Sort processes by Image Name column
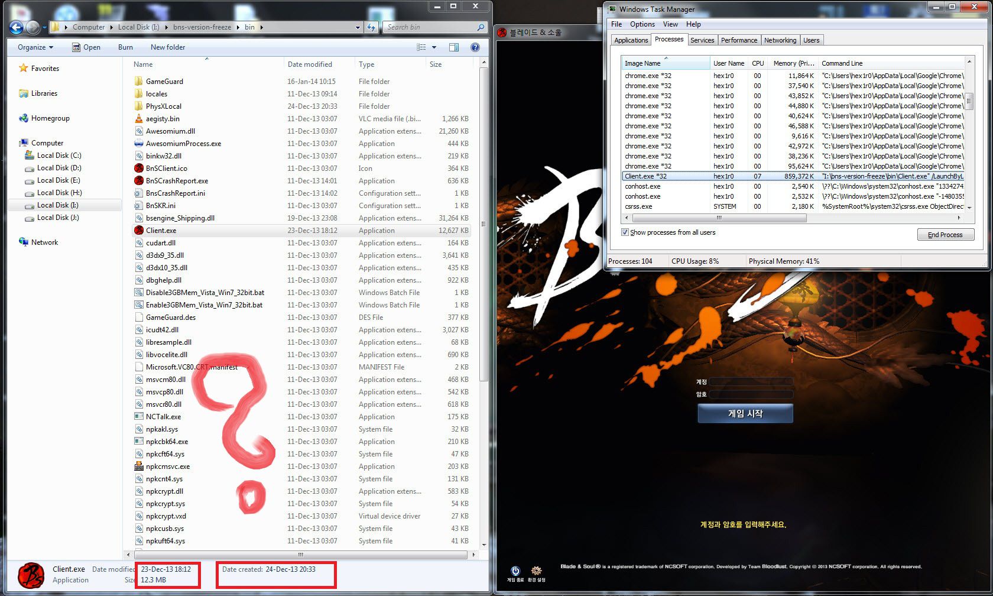 point(666,63)
